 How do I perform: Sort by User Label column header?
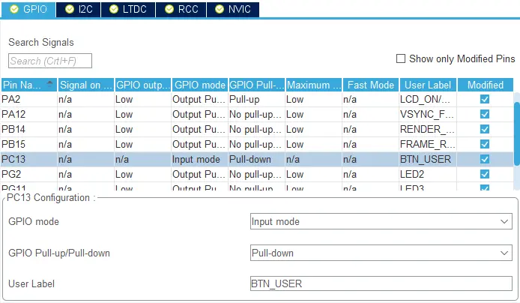428,85
